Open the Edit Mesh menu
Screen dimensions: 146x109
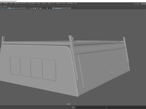click(17, 3)
